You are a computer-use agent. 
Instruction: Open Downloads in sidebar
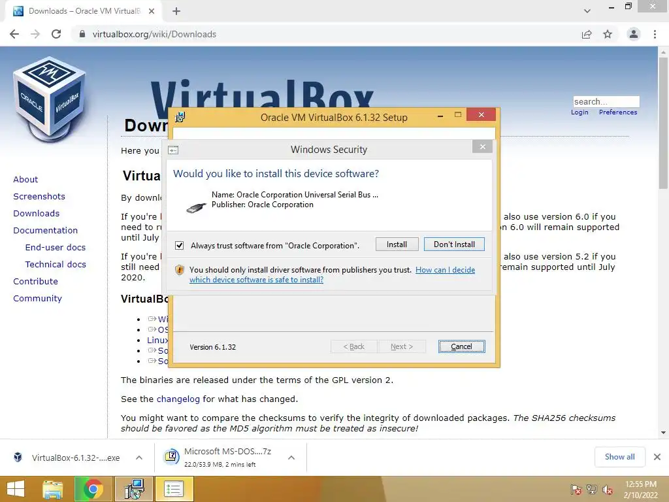(x=37, y=214)
